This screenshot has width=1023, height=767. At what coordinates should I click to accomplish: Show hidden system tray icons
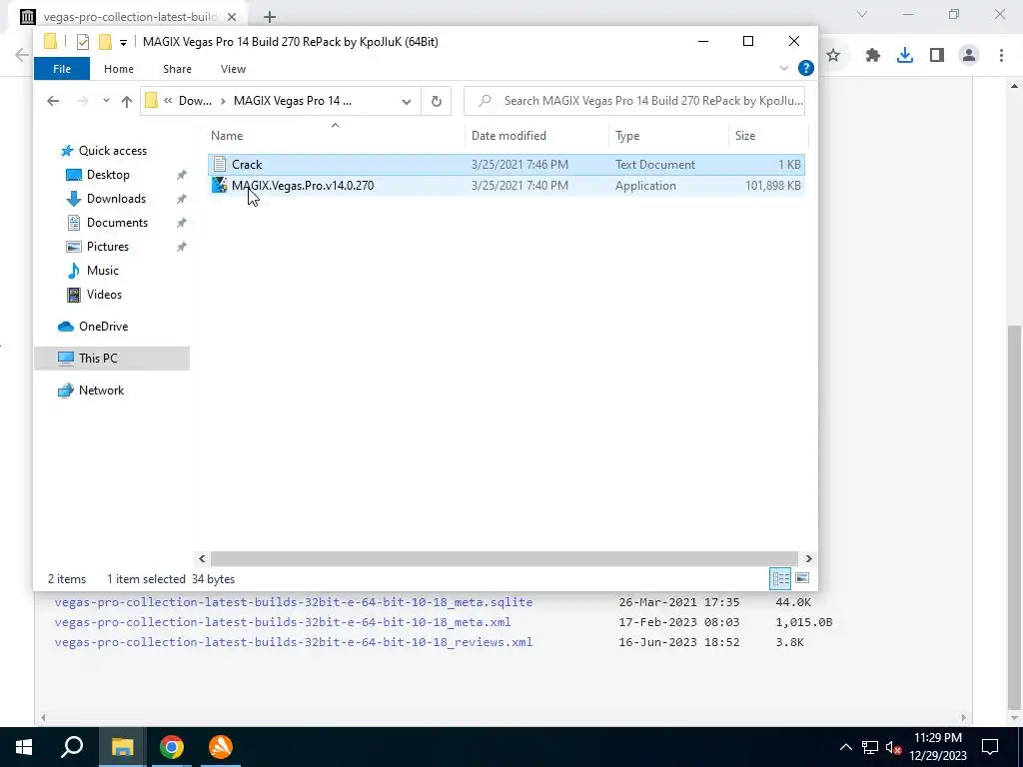pos(845,747)
